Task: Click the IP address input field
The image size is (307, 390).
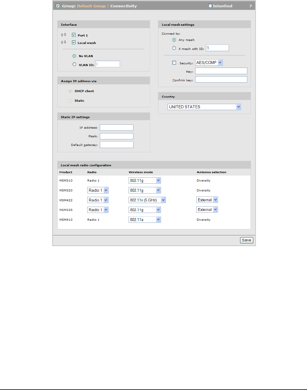Action: [117, 128]
